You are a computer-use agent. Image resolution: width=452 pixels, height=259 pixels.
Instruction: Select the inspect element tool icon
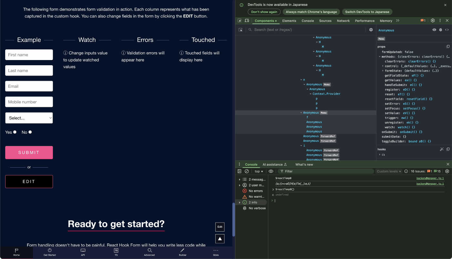click(239, 20)
